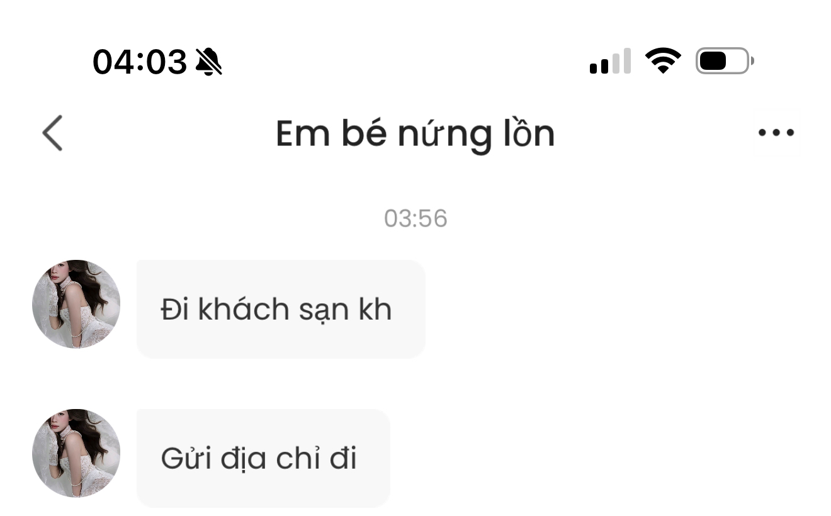Click the minutes digits of the 03:56 timestamp

click(432, 218)
